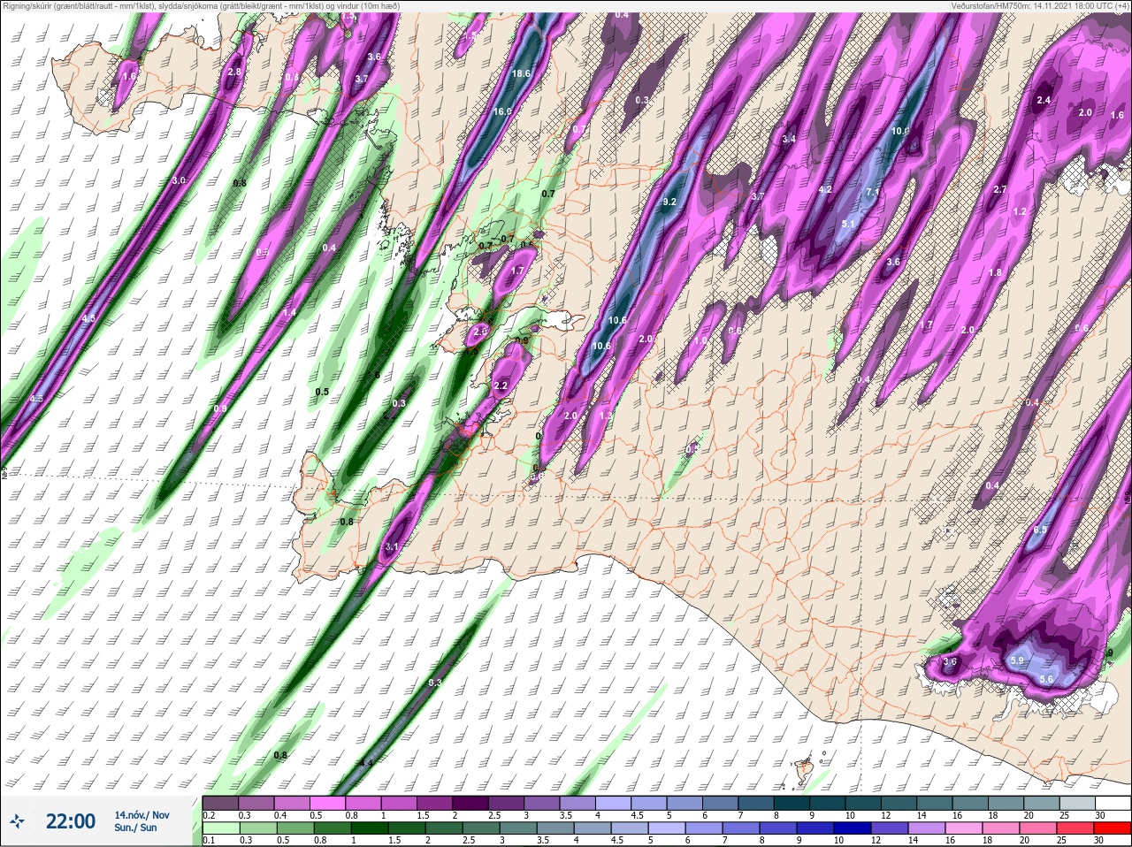This screenshot has height=847, width=1132.
Task: Click the 5.1 precipitation value on map
Action: click(848, 225)
